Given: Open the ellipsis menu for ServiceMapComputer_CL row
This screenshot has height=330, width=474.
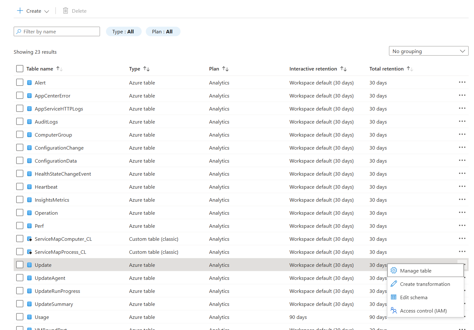Looking at the screenshot, I should [462, 239].
